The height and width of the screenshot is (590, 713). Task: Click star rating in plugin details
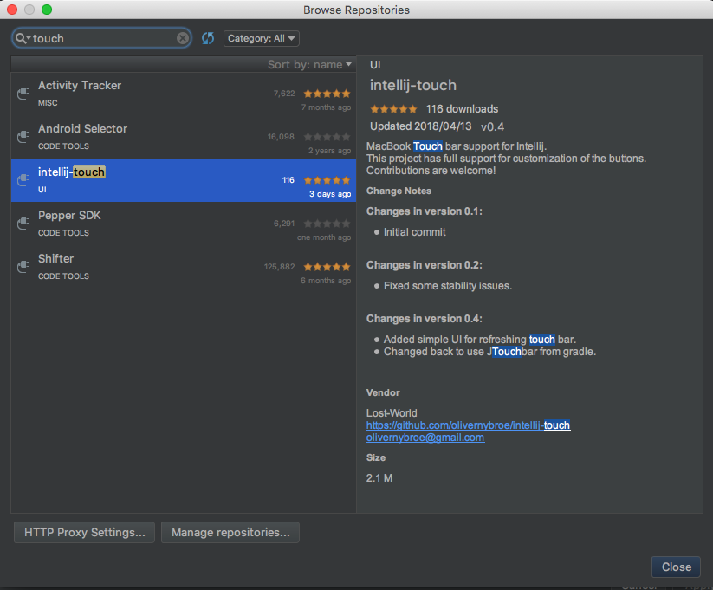tap(393, 109)
